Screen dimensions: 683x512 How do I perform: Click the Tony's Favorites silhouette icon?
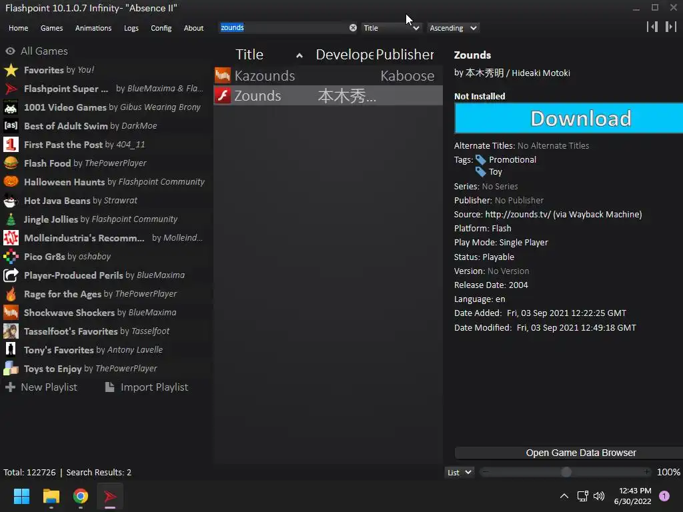point(11,350)
